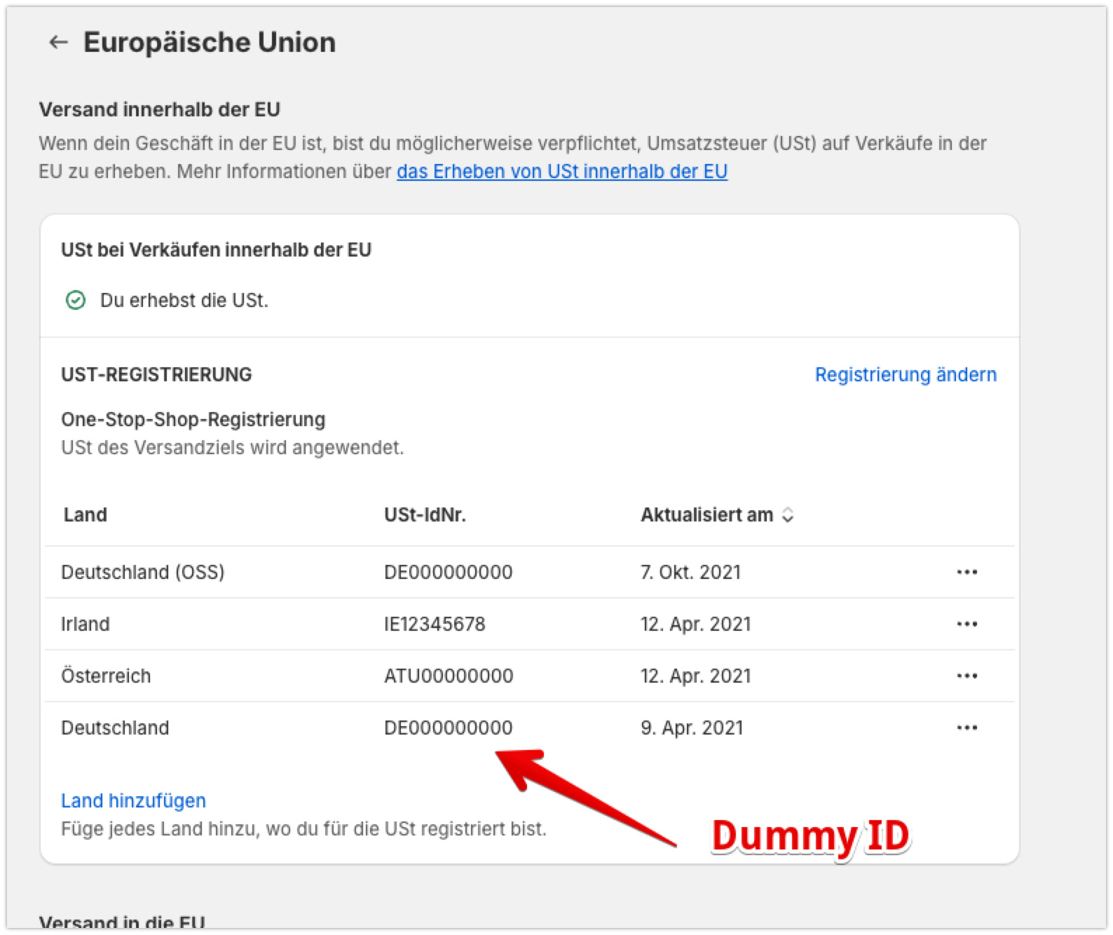This screenshot has width=1113, height=935.
Task: Click the ATU00000000 VAT number
Action: click(x=449, y=676)
